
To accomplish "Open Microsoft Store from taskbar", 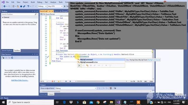I will point(84,102).
